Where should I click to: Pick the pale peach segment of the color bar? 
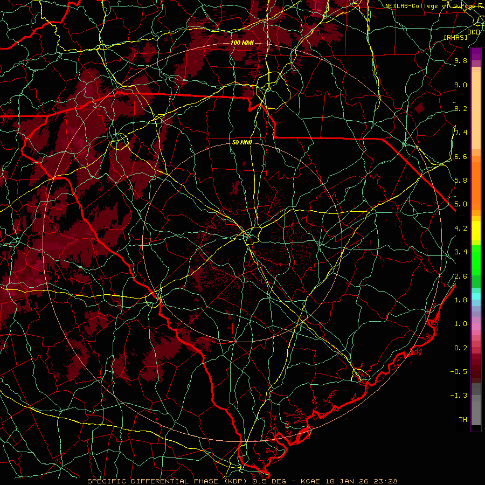476,110
